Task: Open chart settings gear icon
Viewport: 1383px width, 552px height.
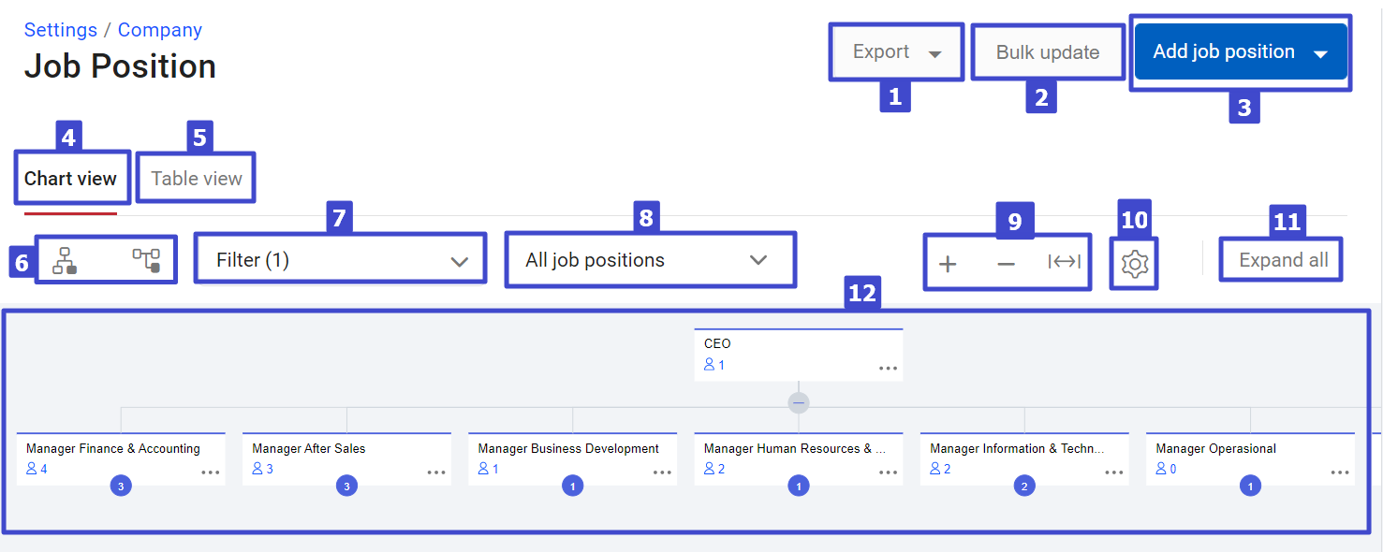Action: click(x=1134, y=264)
